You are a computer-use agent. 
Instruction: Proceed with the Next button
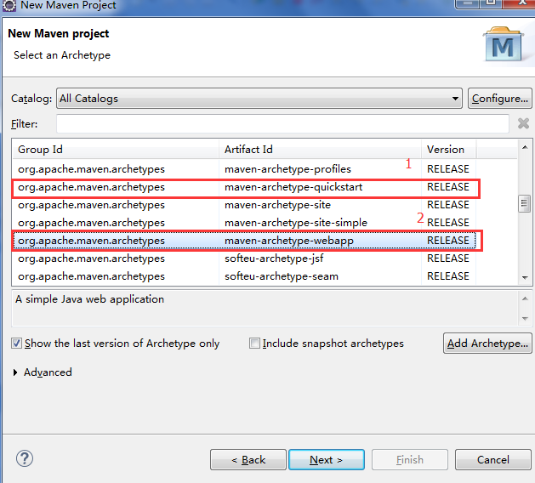[327, 460]
